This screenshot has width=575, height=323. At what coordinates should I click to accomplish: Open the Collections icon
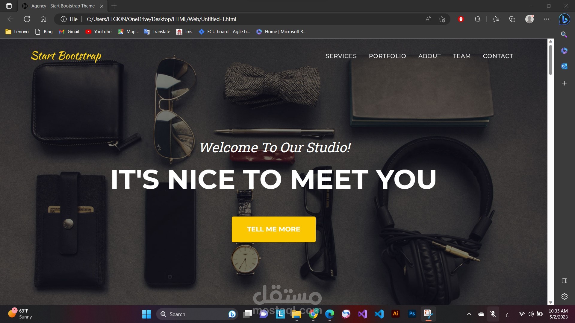tap(512, 19)
